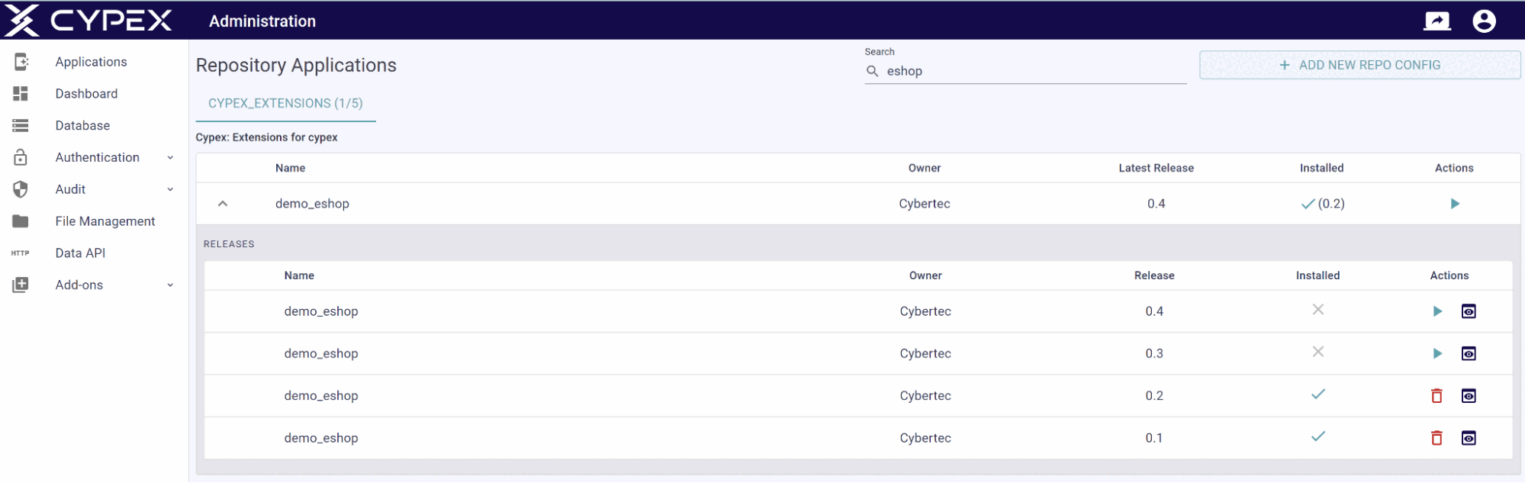Install demo_eshop release 0.3 play icon
Image resolution: width=1525 pixels, height=483 pixels.
point(1437,353)
